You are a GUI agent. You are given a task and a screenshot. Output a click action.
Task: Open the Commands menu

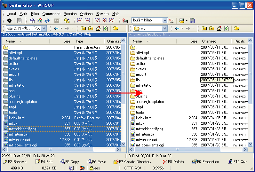click(51, 14)
